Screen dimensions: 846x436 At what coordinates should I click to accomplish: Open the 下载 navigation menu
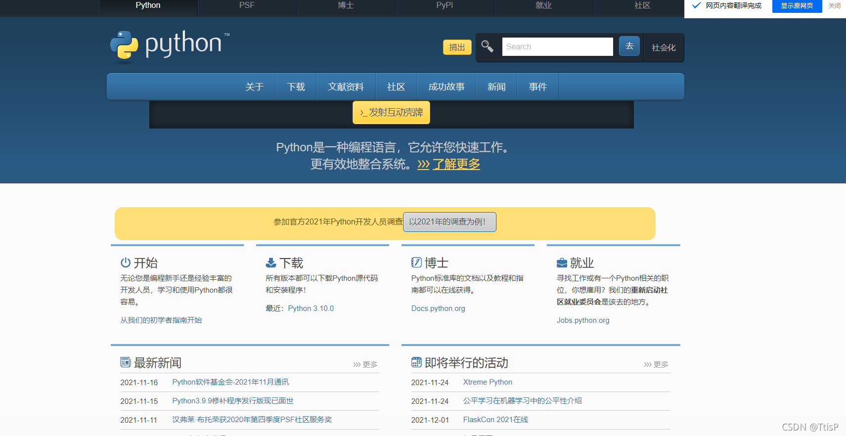point(296,87)
